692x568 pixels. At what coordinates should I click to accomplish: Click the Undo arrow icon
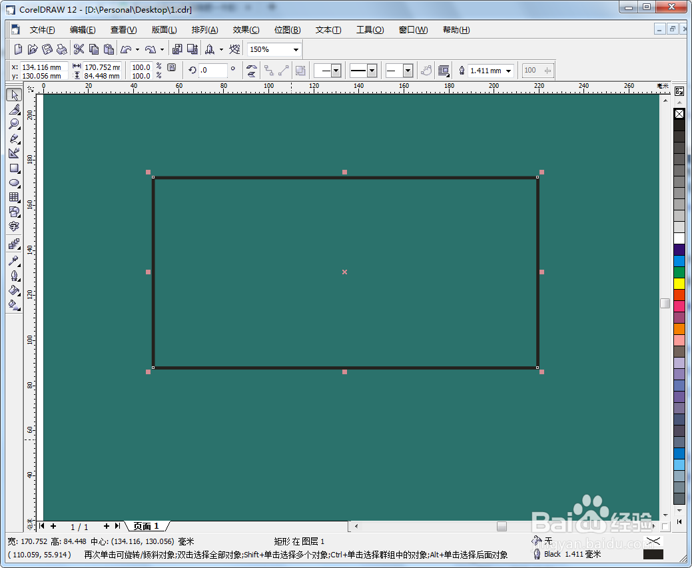[x=127, y=49]
